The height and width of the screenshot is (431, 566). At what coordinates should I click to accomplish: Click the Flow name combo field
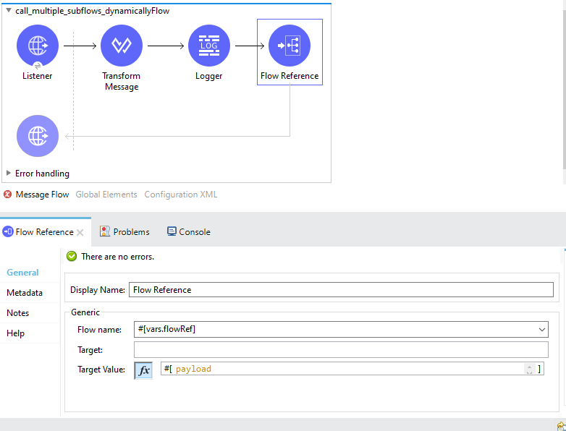click(341, 329)
